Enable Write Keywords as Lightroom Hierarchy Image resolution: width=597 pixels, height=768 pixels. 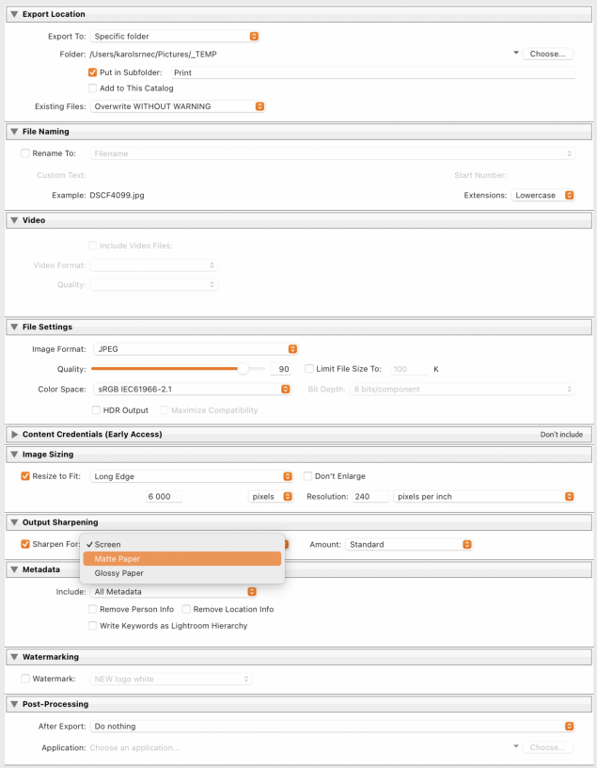coord(92,626)
